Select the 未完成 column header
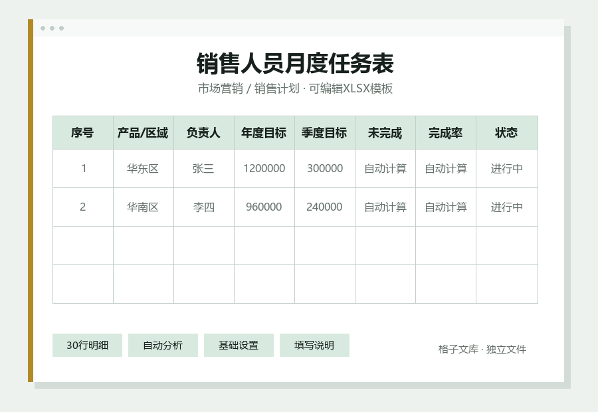This screenshot has width=598, height=412. [385, 133]
